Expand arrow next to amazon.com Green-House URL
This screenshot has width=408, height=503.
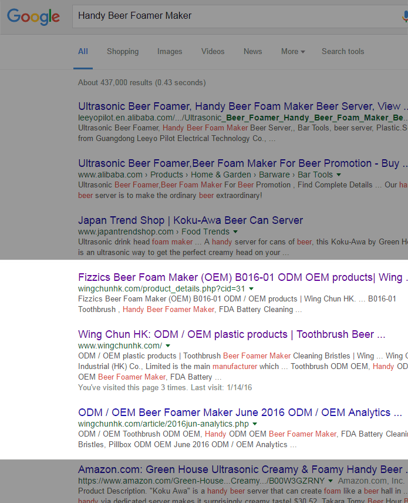pyautogui.click(x=331, y=481)
